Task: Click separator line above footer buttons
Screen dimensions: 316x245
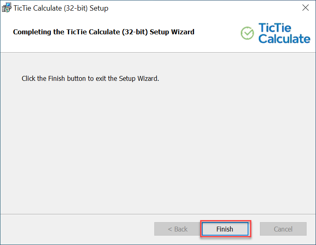Action: 158,214
